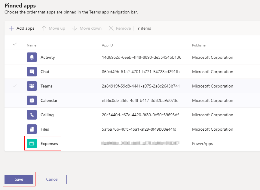The height and width of the screenshot is (190, 260).
Task: Click the PowerApps publisher cell
Action: click(x=203, y=144)
